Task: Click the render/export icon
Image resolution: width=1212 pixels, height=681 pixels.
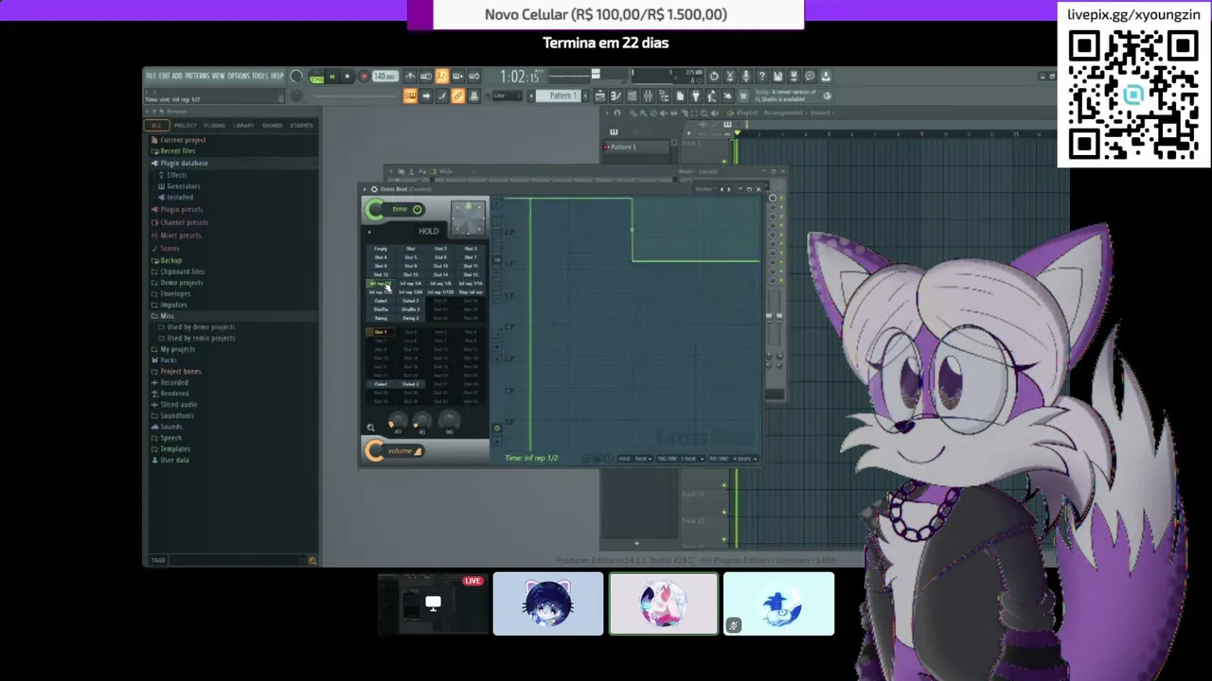Action: click(793, 77)
